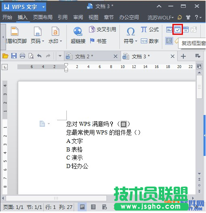Open the Help question mark dropdown
Viewport: 206px width, 213px height.
(198, 17)
